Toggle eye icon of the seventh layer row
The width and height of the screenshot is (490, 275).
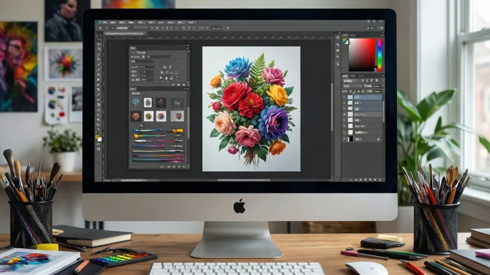(345, 133)
